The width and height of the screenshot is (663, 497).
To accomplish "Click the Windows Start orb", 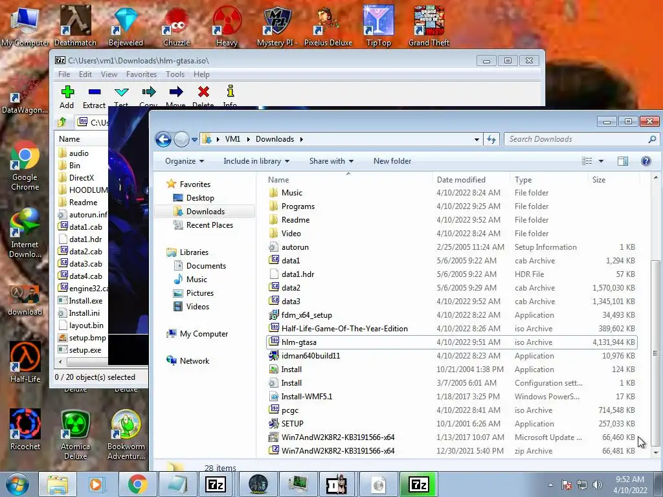I will (17, 484).
